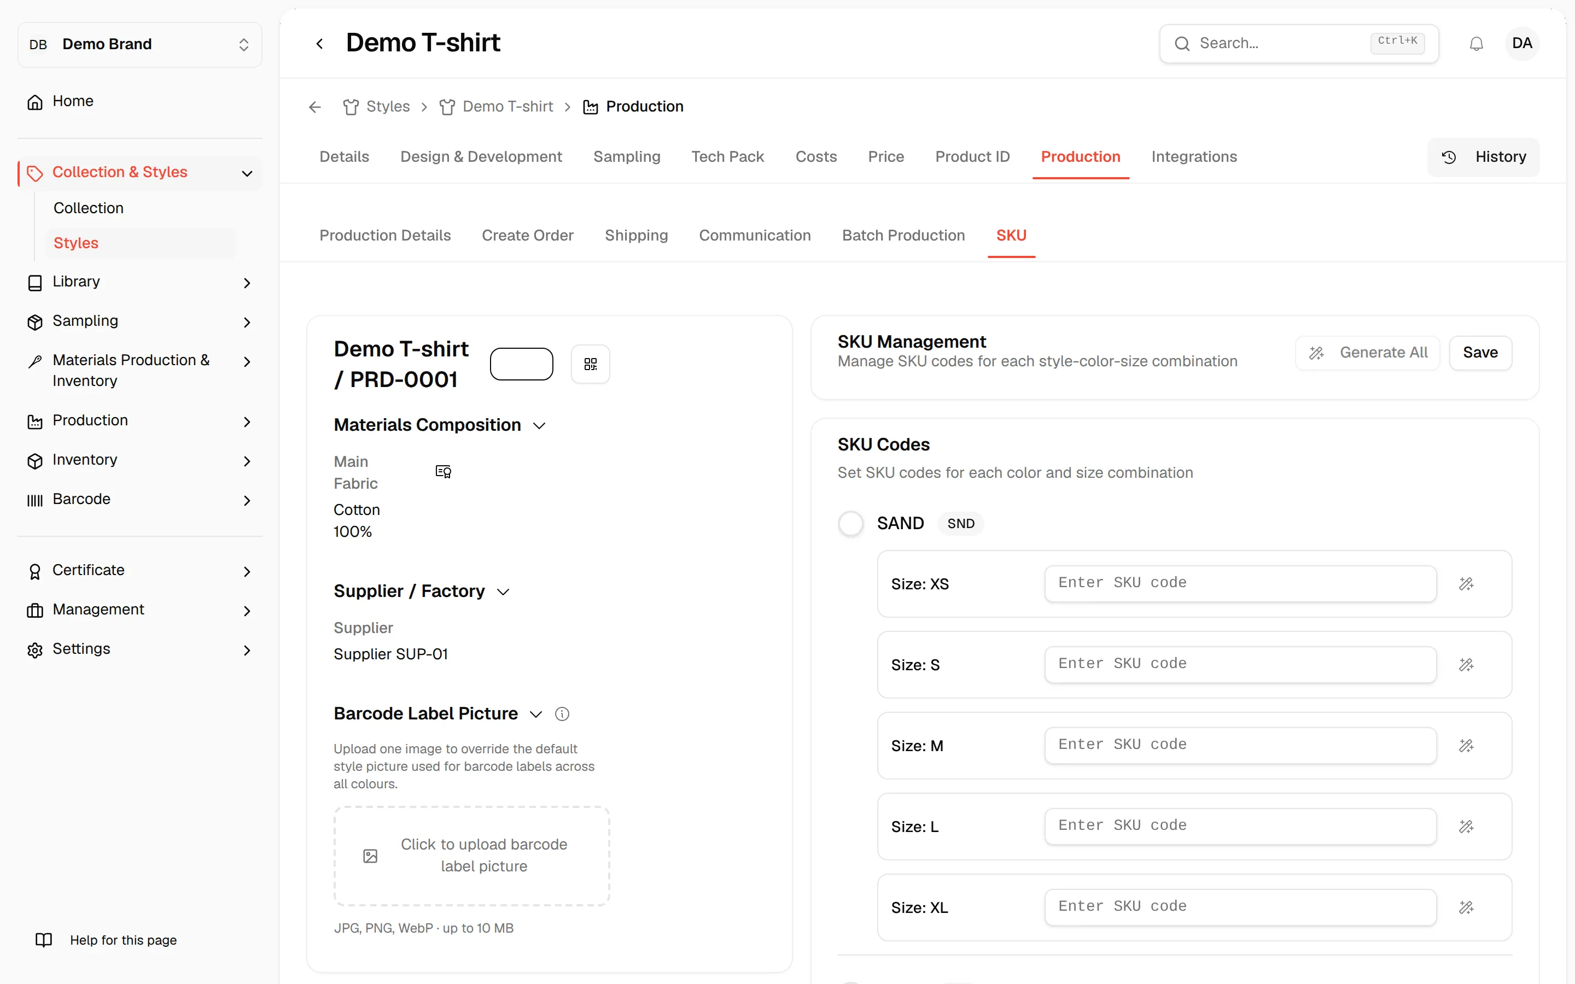Click the Home icon in the sidebar
The image size is (1575, 984).
click(35, 102)
